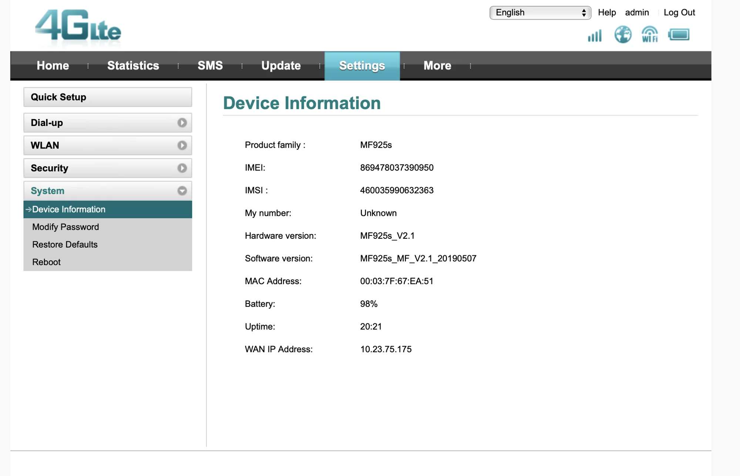Go to the SMS tab
This screenshot has height=476, width=740.
pos(210,66)
